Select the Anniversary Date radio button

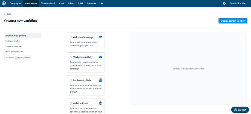[x=71, y=80]
